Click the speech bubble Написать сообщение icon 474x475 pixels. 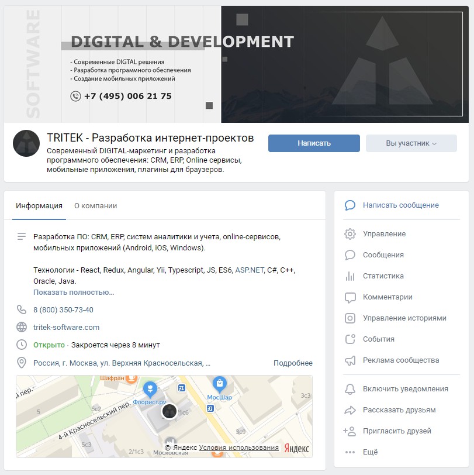350,205
